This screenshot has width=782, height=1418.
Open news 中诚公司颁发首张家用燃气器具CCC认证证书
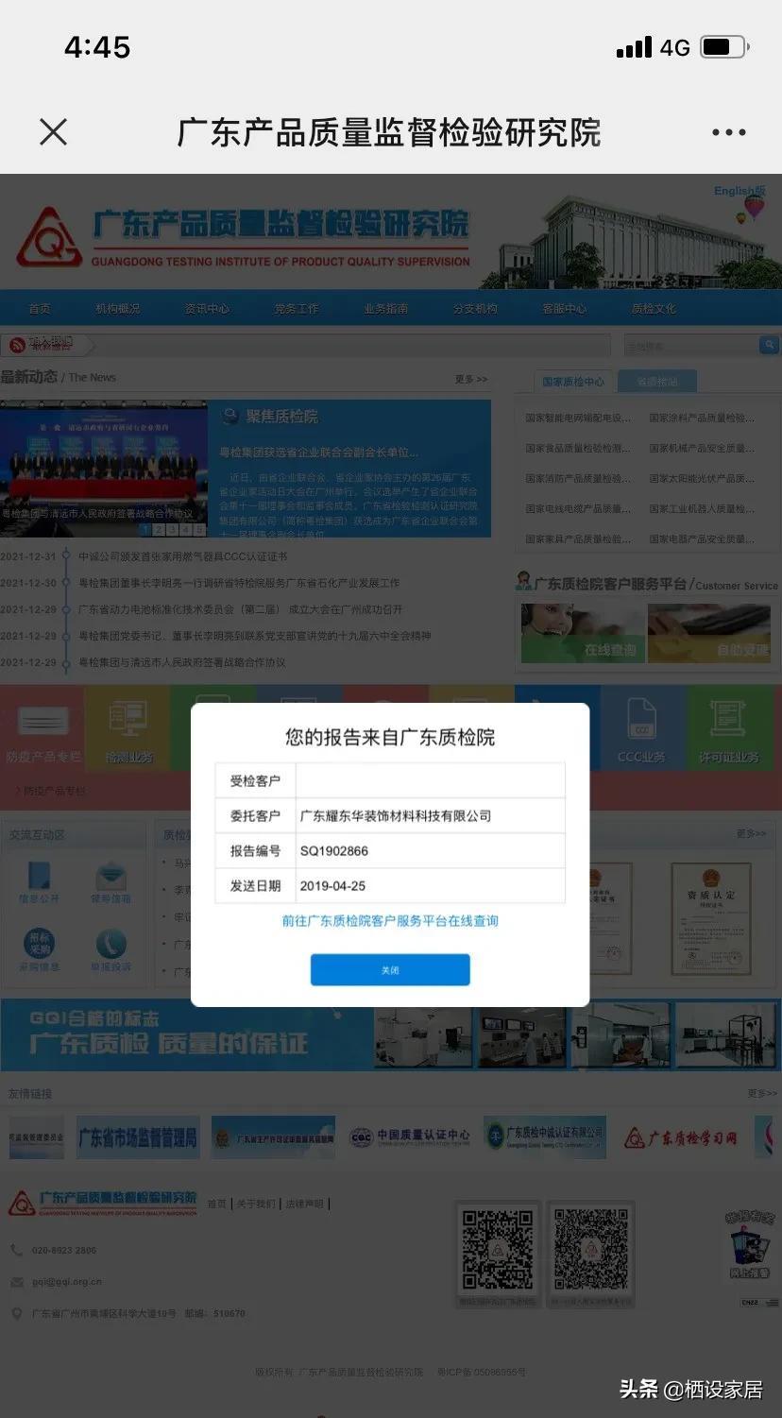click(x=182, y=556)
